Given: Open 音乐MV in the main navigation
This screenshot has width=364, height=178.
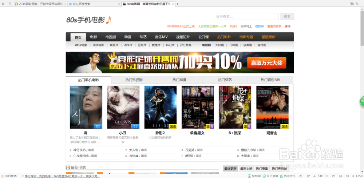Looking at the screenshot, I should coord(161,37).
